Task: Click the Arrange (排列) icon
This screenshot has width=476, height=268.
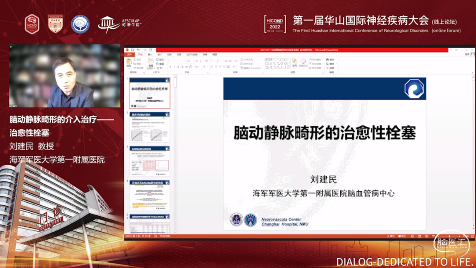Action: pyautogui.click(x=294, y=63)
